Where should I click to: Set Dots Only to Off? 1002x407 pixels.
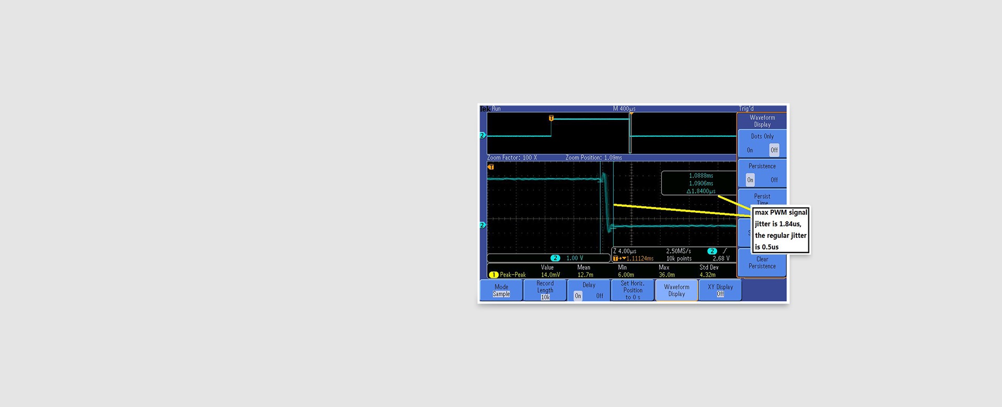coord(774,150)
